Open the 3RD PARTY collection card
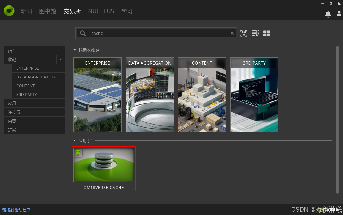This screenshot has width=343, height=215. click(254, 95)
